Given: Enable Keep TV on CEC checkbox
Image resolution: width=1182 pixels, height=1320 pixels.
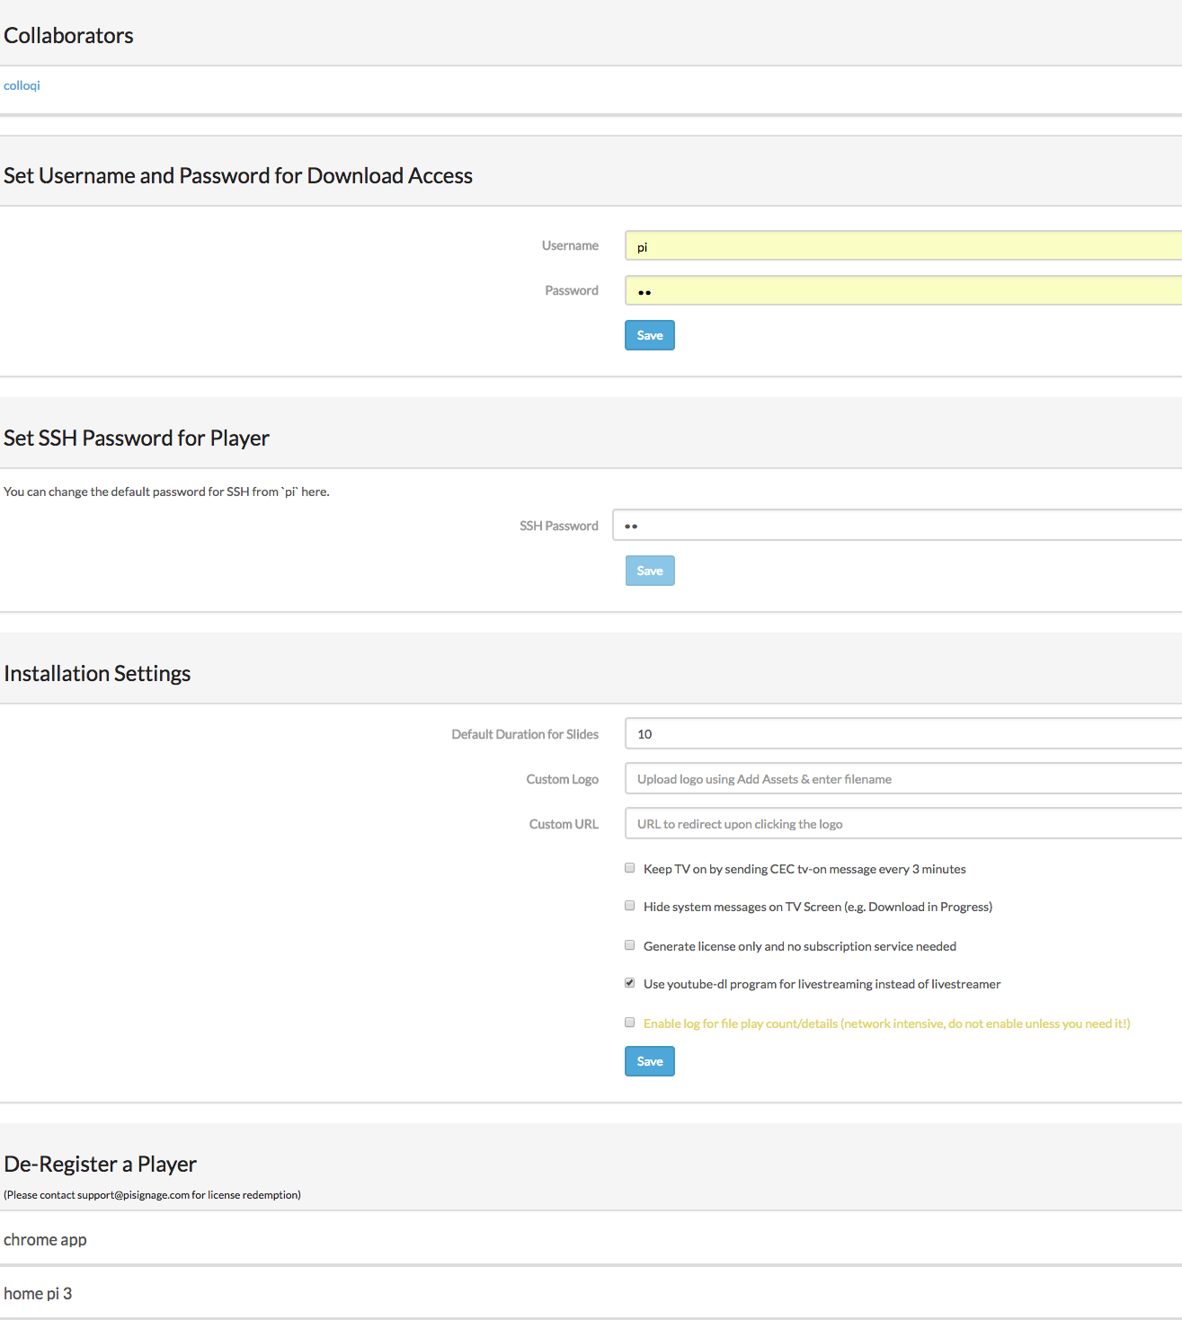Looking at the screenshot, I should (x=630, y=868).
